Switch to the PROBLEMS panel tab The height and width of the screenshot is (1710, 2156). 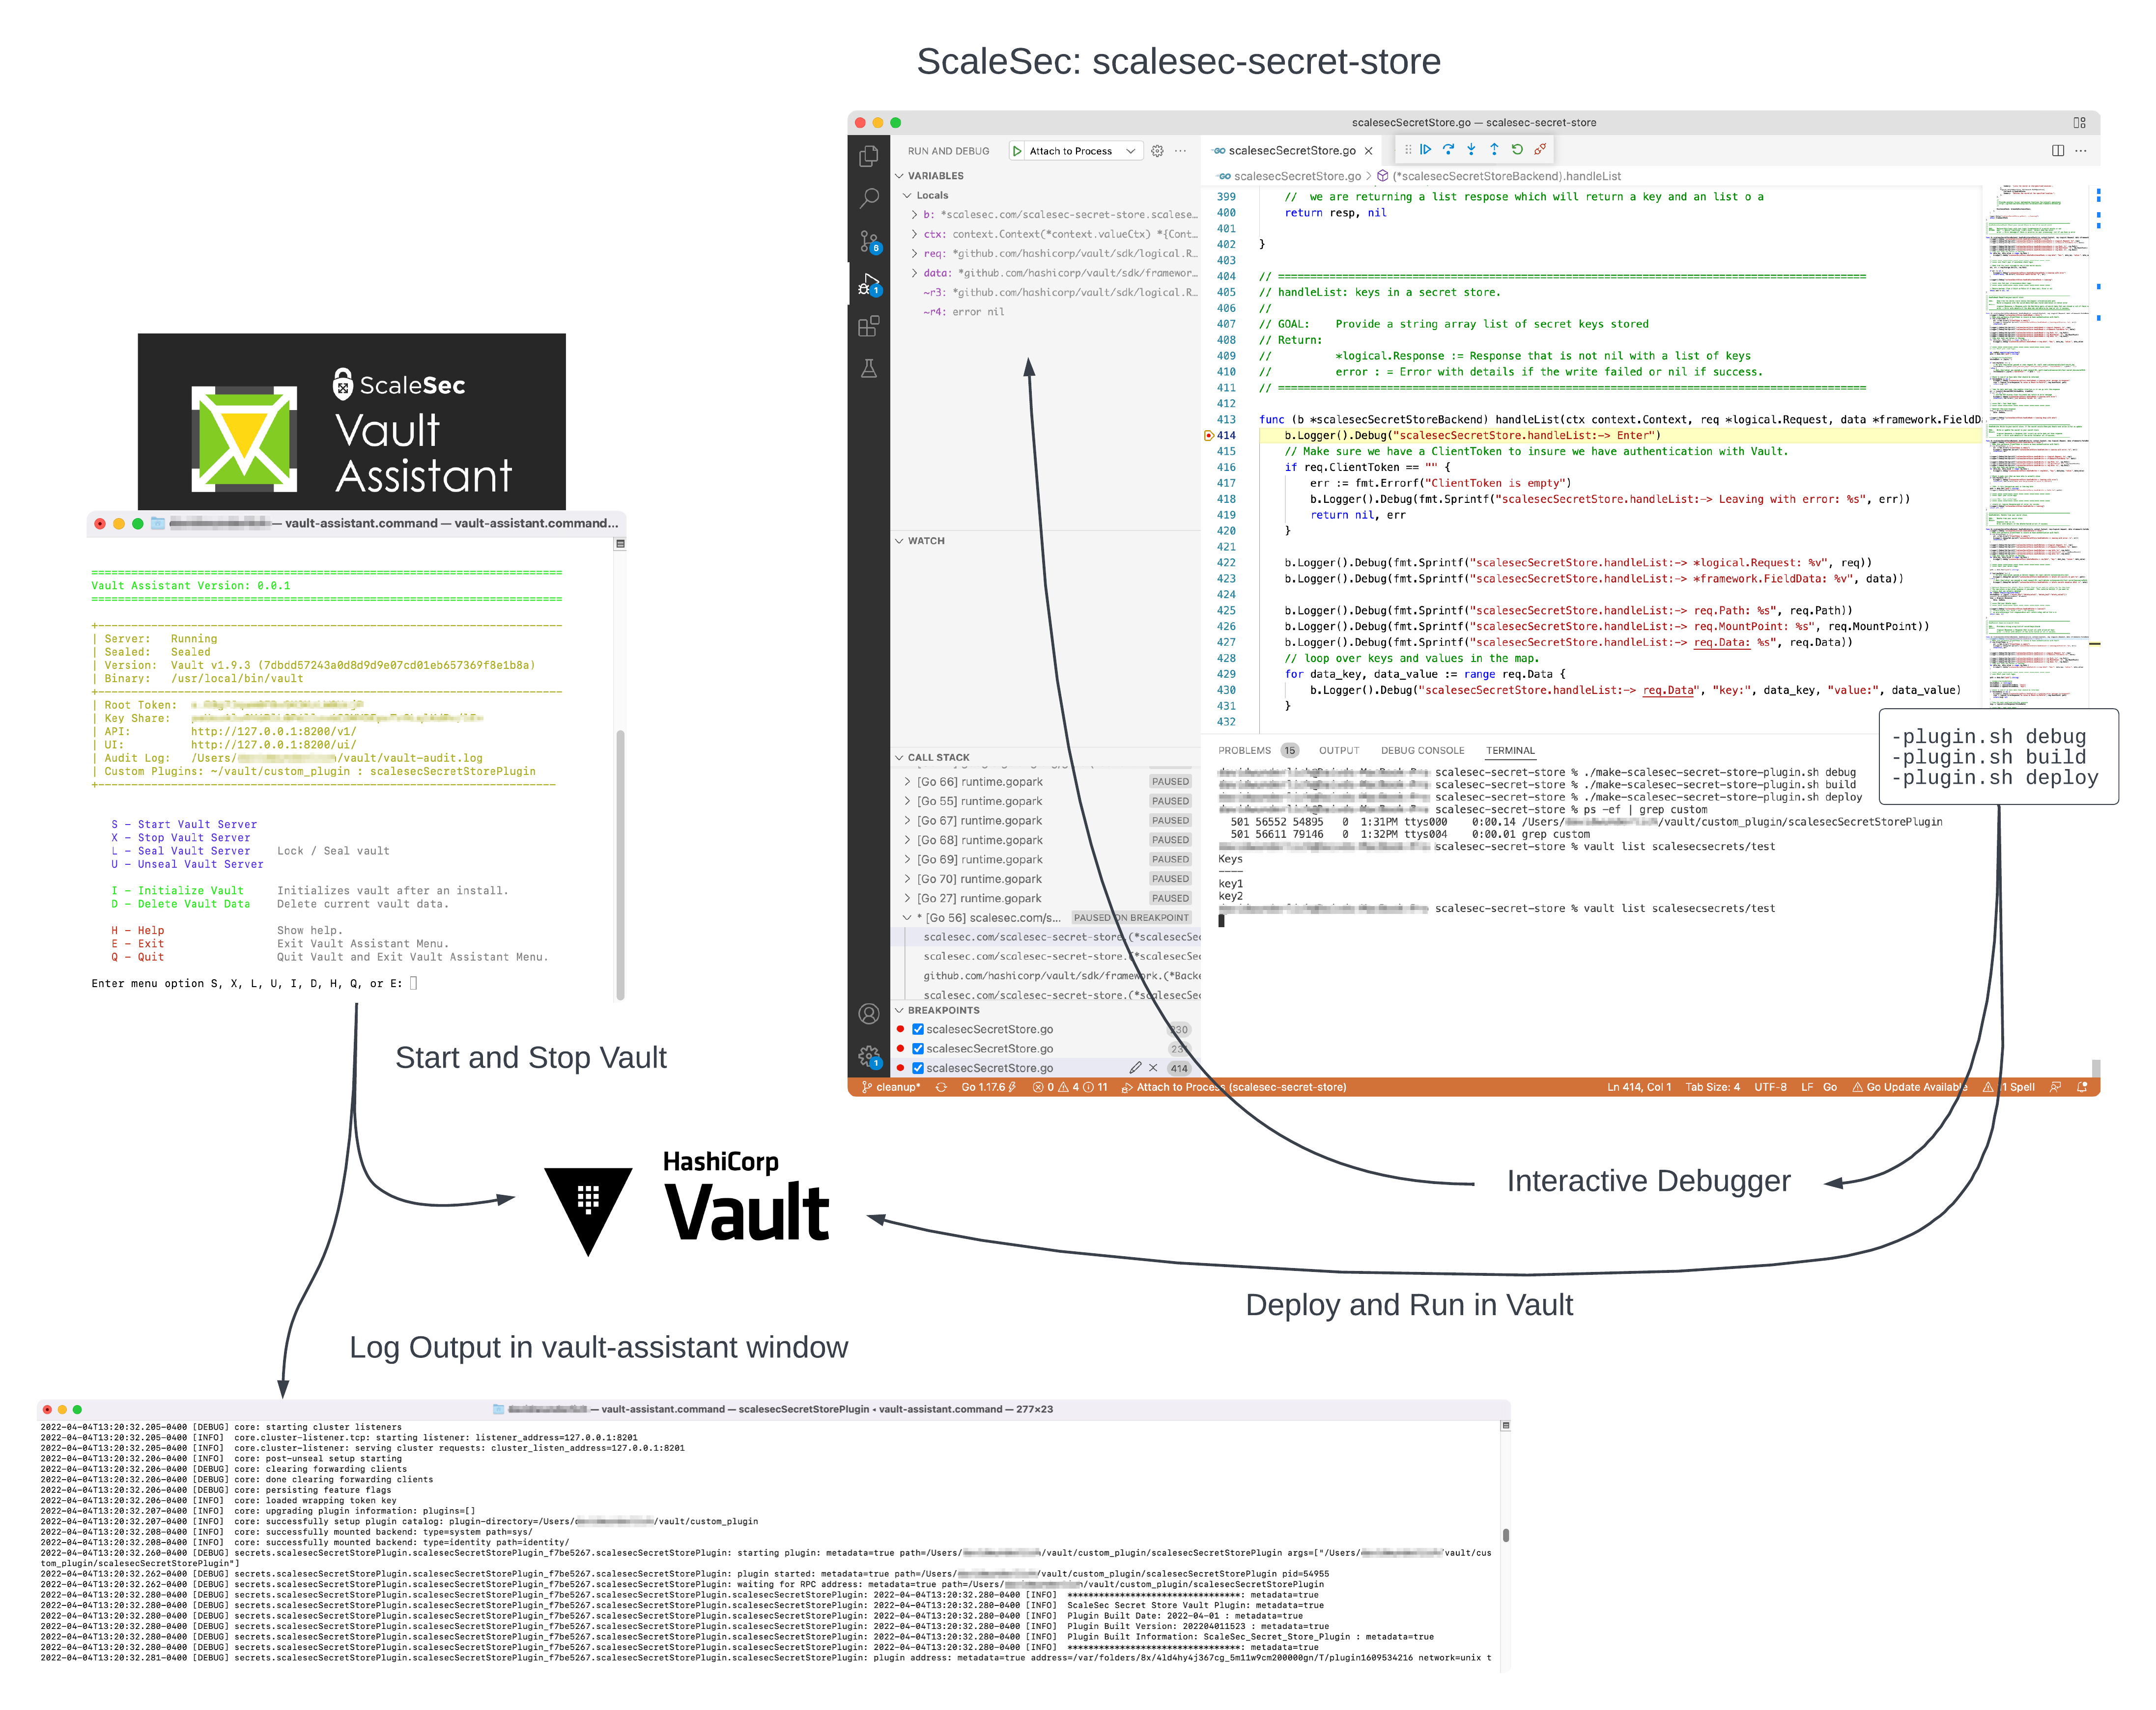(1244, 750)
